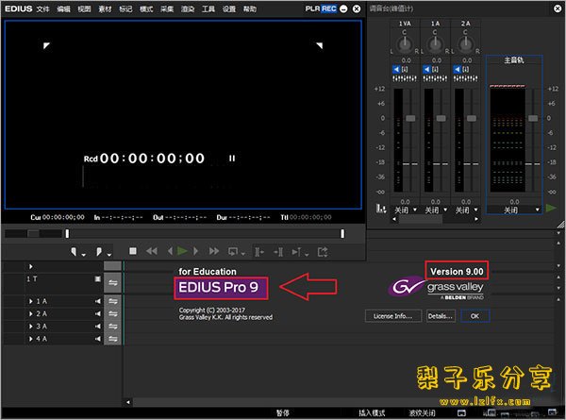566x420 pixels.
Task: Click the gang icon on 2 A channel
Action: 466,69
